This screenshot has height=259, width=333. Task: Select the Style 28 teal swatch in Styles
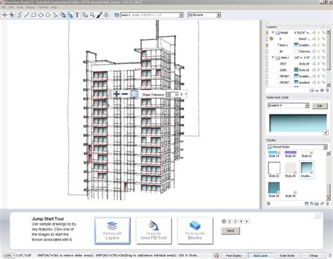pos(274,188)
